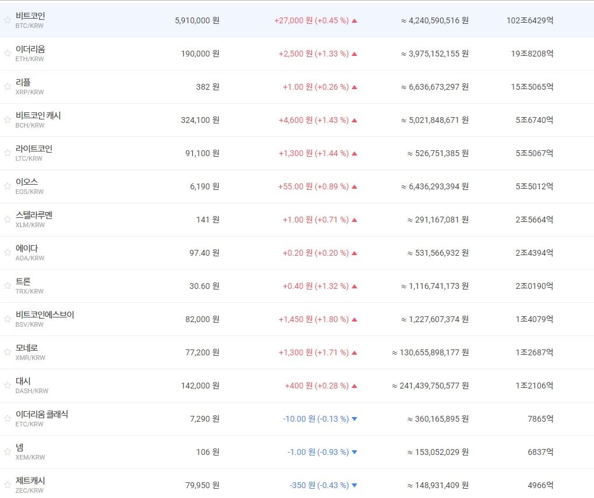The image size is (594, 498).
Task: Click the red up arrow in 비트코인 row
Action: pos(354,21)
